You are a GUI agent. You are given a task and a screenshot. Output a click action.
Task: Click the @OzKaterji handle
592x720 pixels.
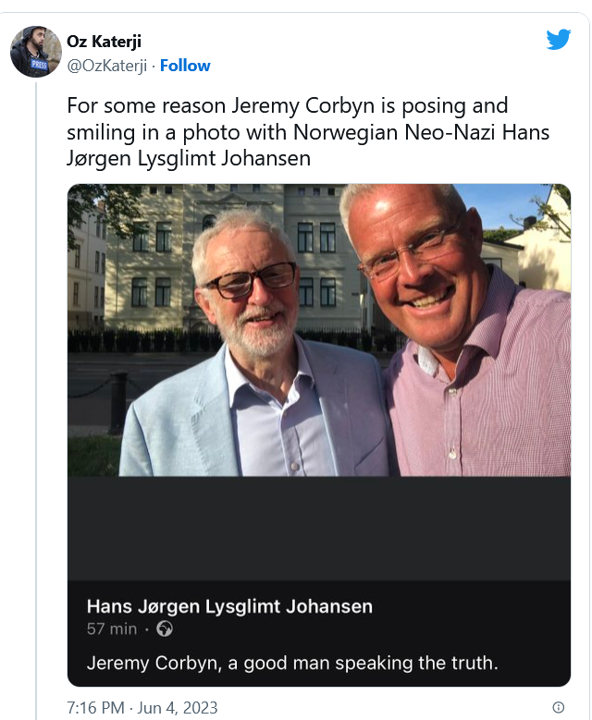pos(106,66)
